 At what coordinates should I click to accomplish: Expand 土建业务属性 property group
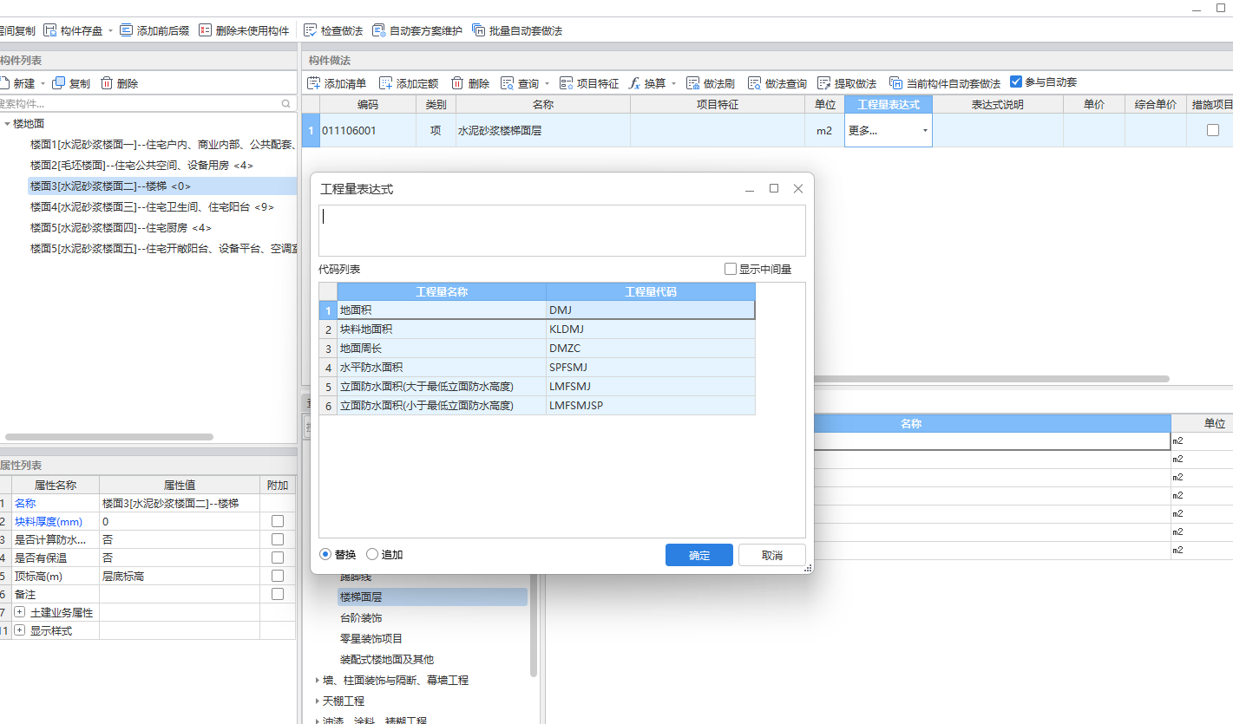pyautogui.click(x=19, y=612)
